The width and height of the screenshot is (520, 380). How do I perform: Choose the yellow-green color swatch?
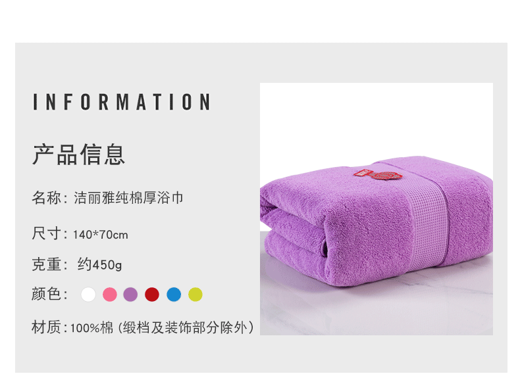195,295
